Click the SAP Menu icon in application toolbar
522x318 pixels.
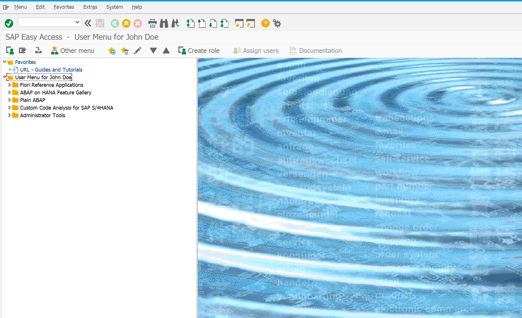pyautogui.click(x=23, y=51)
